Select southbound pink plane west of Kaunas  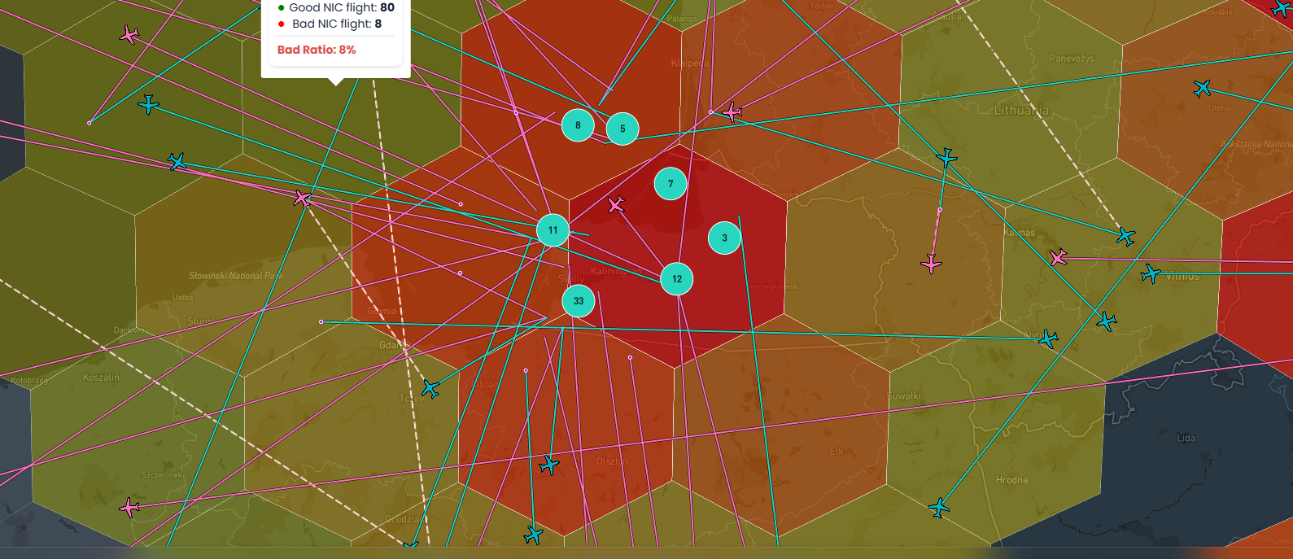pos(932,264)
